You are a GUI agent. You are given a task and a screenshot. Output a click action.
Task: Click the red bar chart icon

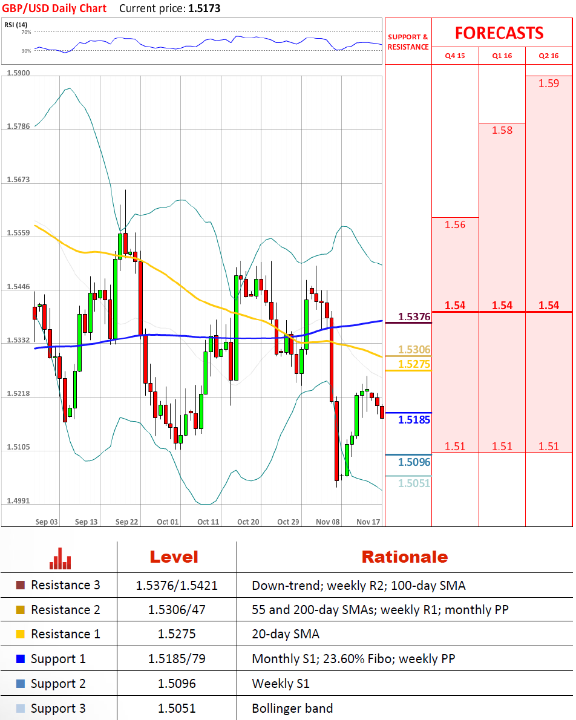[60, 558]
